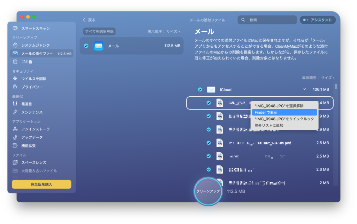The image size is (357, 224).
Task: Select the System Junk icon (システムジャンク)
Action: 15,45
